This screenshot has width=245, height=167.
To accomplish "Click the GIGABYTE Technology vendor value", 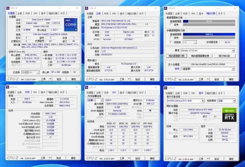I will point(200,113).
